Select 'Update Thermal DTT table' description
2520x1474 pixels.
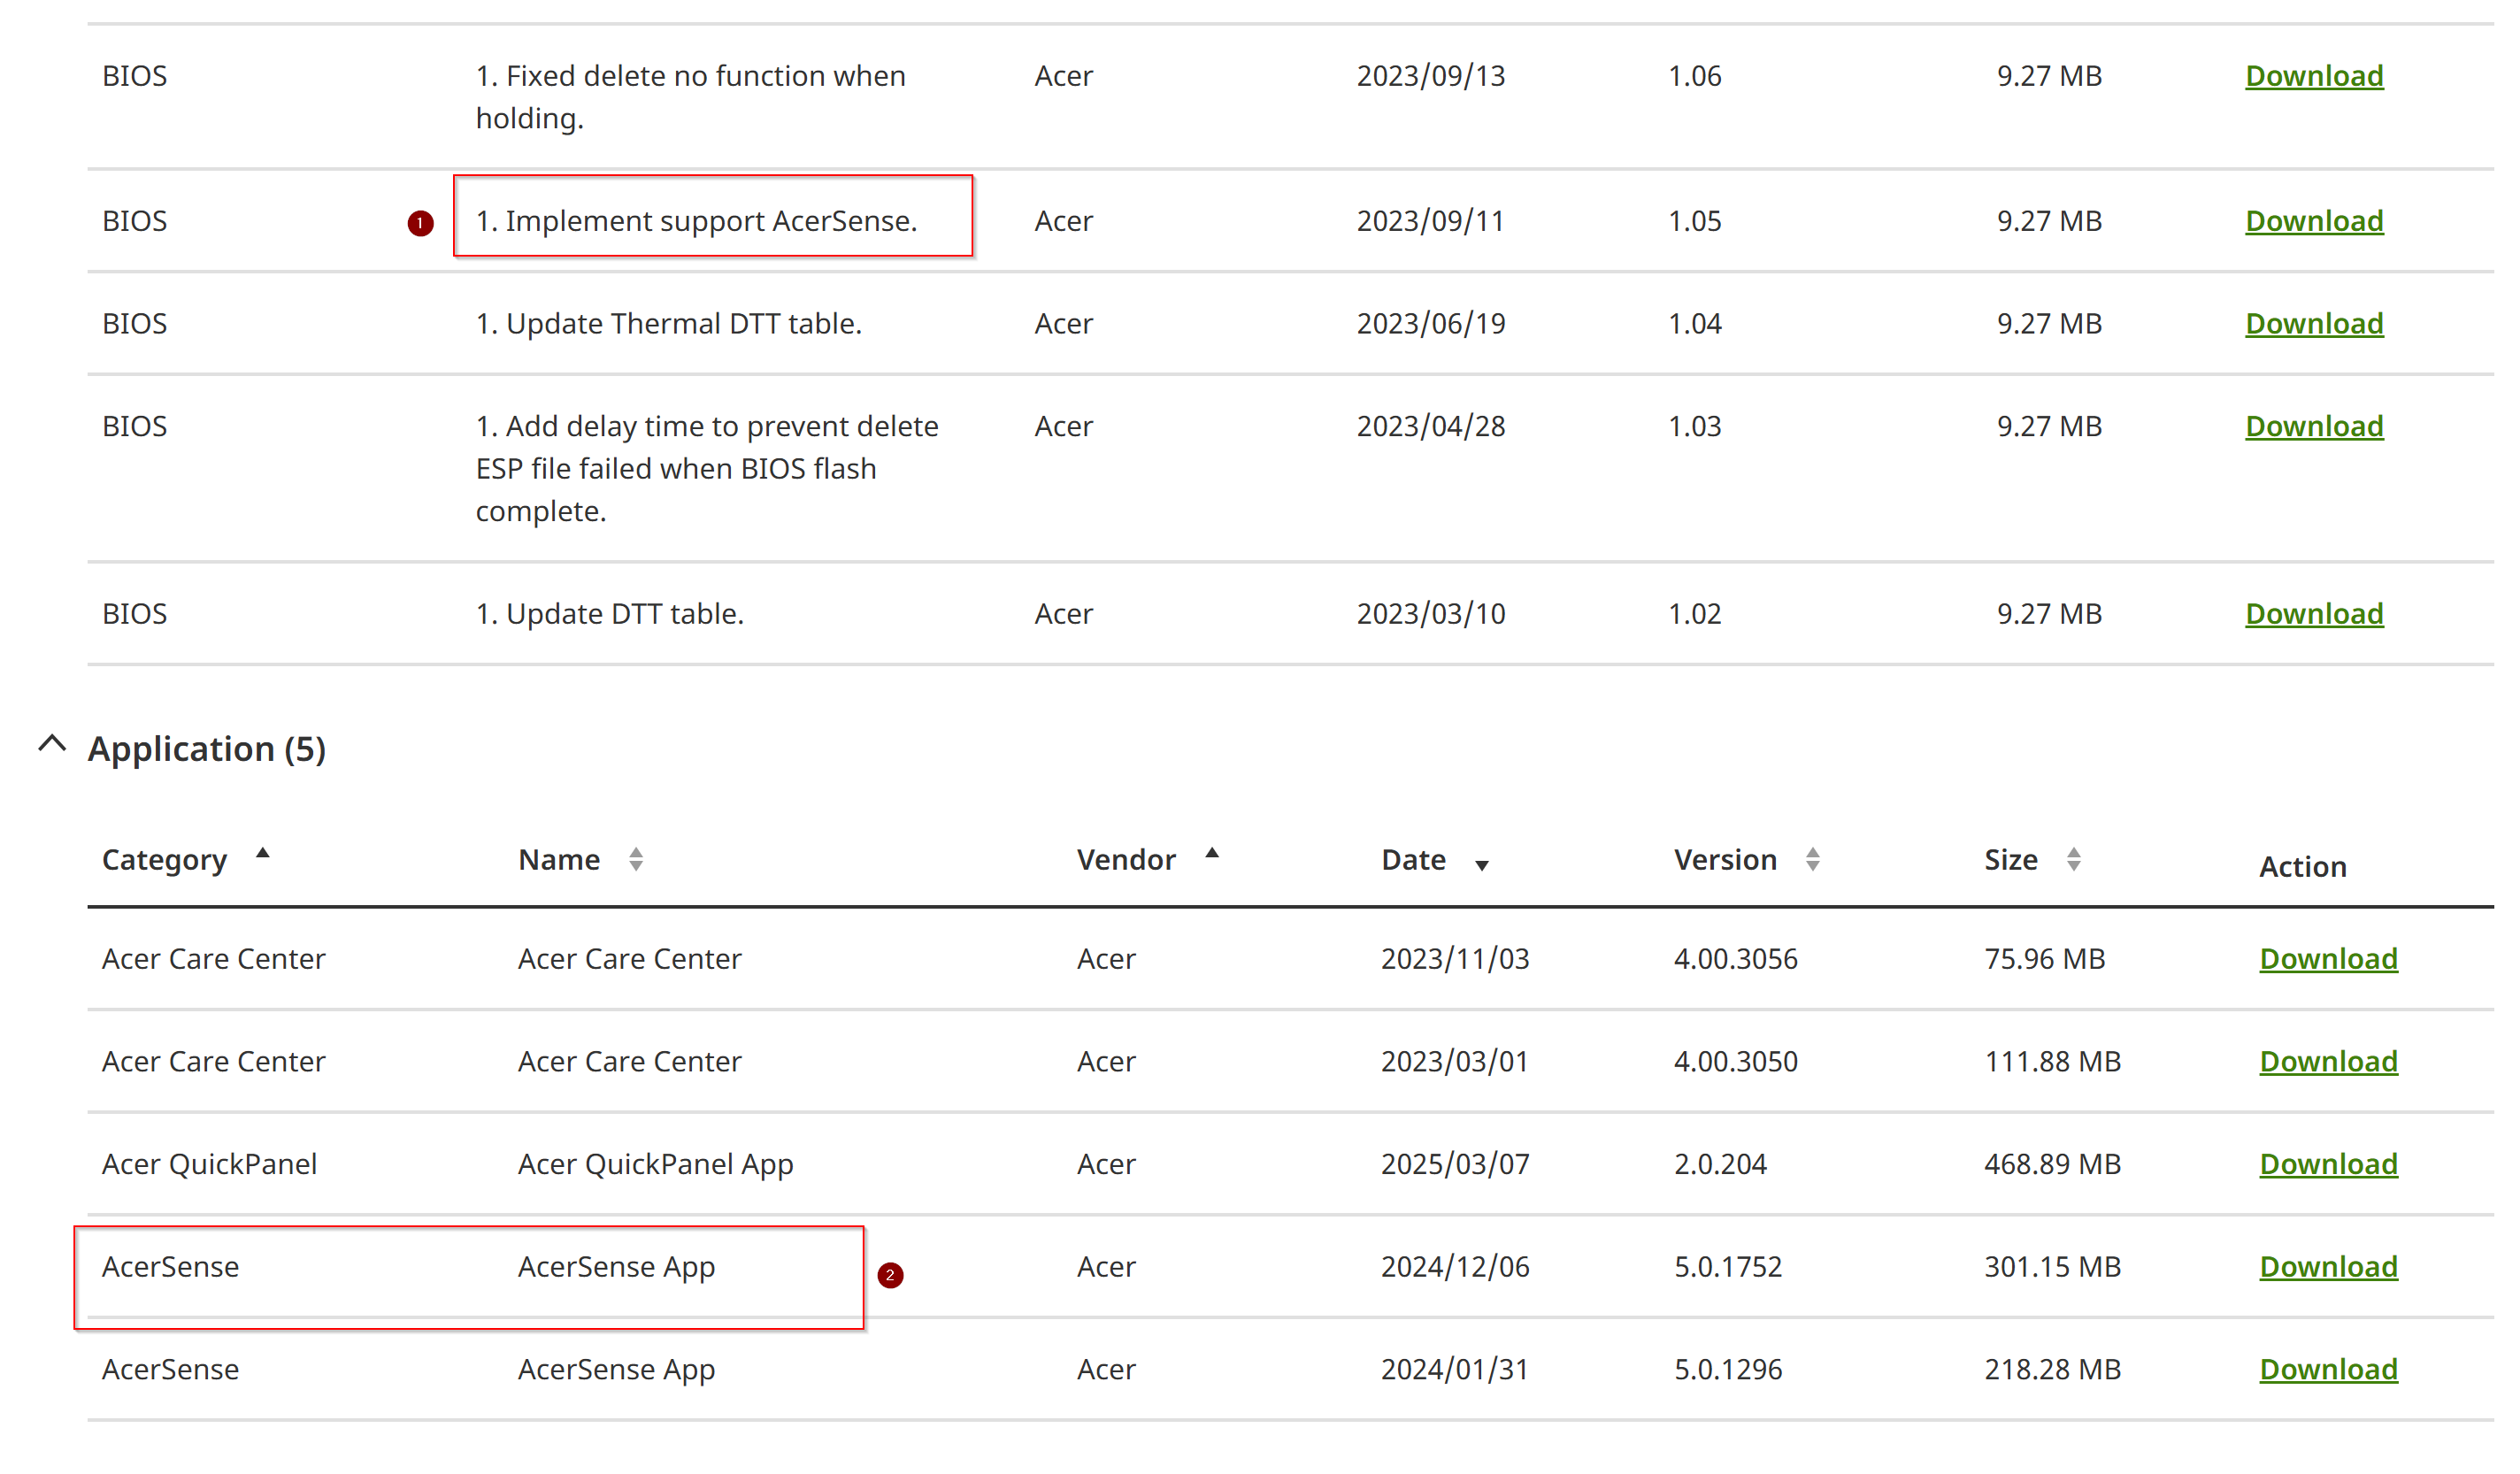pyautogui.click(x=668, y=324)
